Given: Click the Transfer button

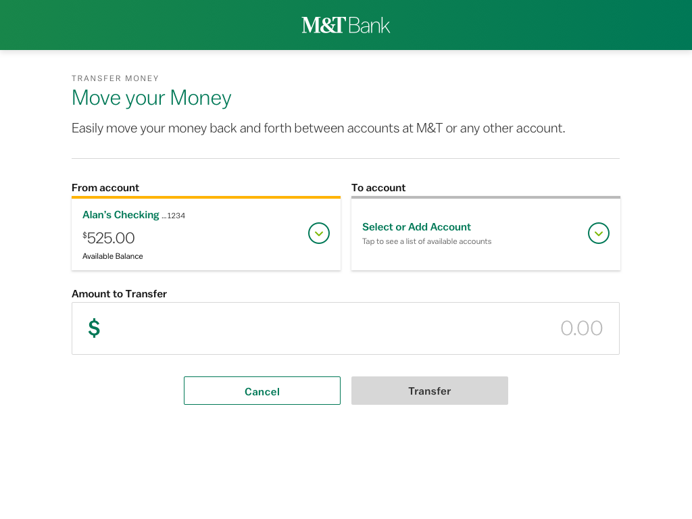Looking at the screenshot, I should click(x=429, y=391).
